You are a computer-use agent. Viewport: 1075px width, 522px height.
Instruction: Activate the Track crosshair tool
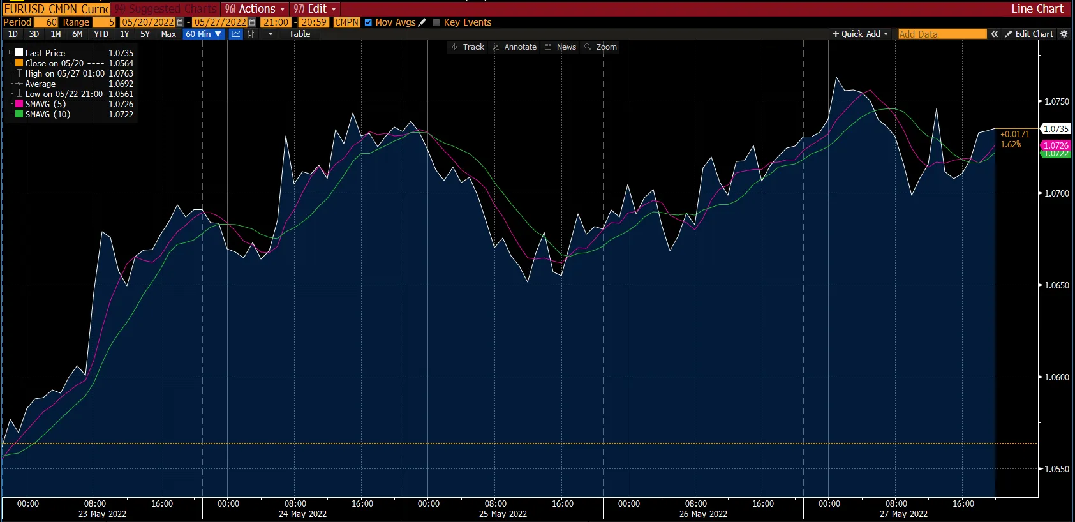coord(468,47)
